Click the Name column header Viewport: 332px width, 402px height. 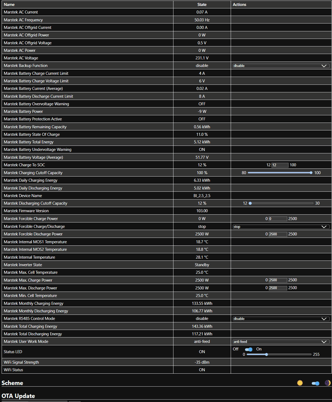pyautogui.click(x=9, y=5)
